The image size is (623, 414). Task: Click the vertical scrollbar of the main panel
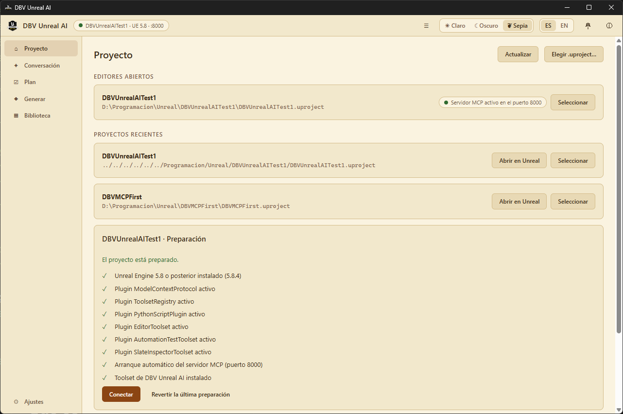(x=619, y=189)
